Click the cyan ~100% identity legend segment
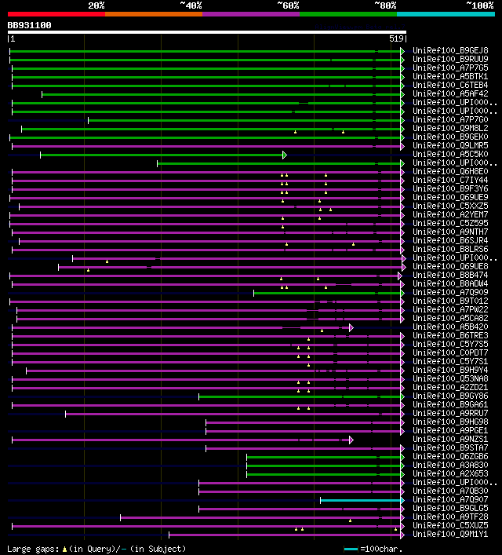502x555 pixels. [446, 14]
